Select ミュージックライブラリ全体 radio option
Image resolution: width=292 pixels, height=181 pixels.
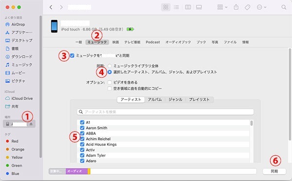coord(109,66)
